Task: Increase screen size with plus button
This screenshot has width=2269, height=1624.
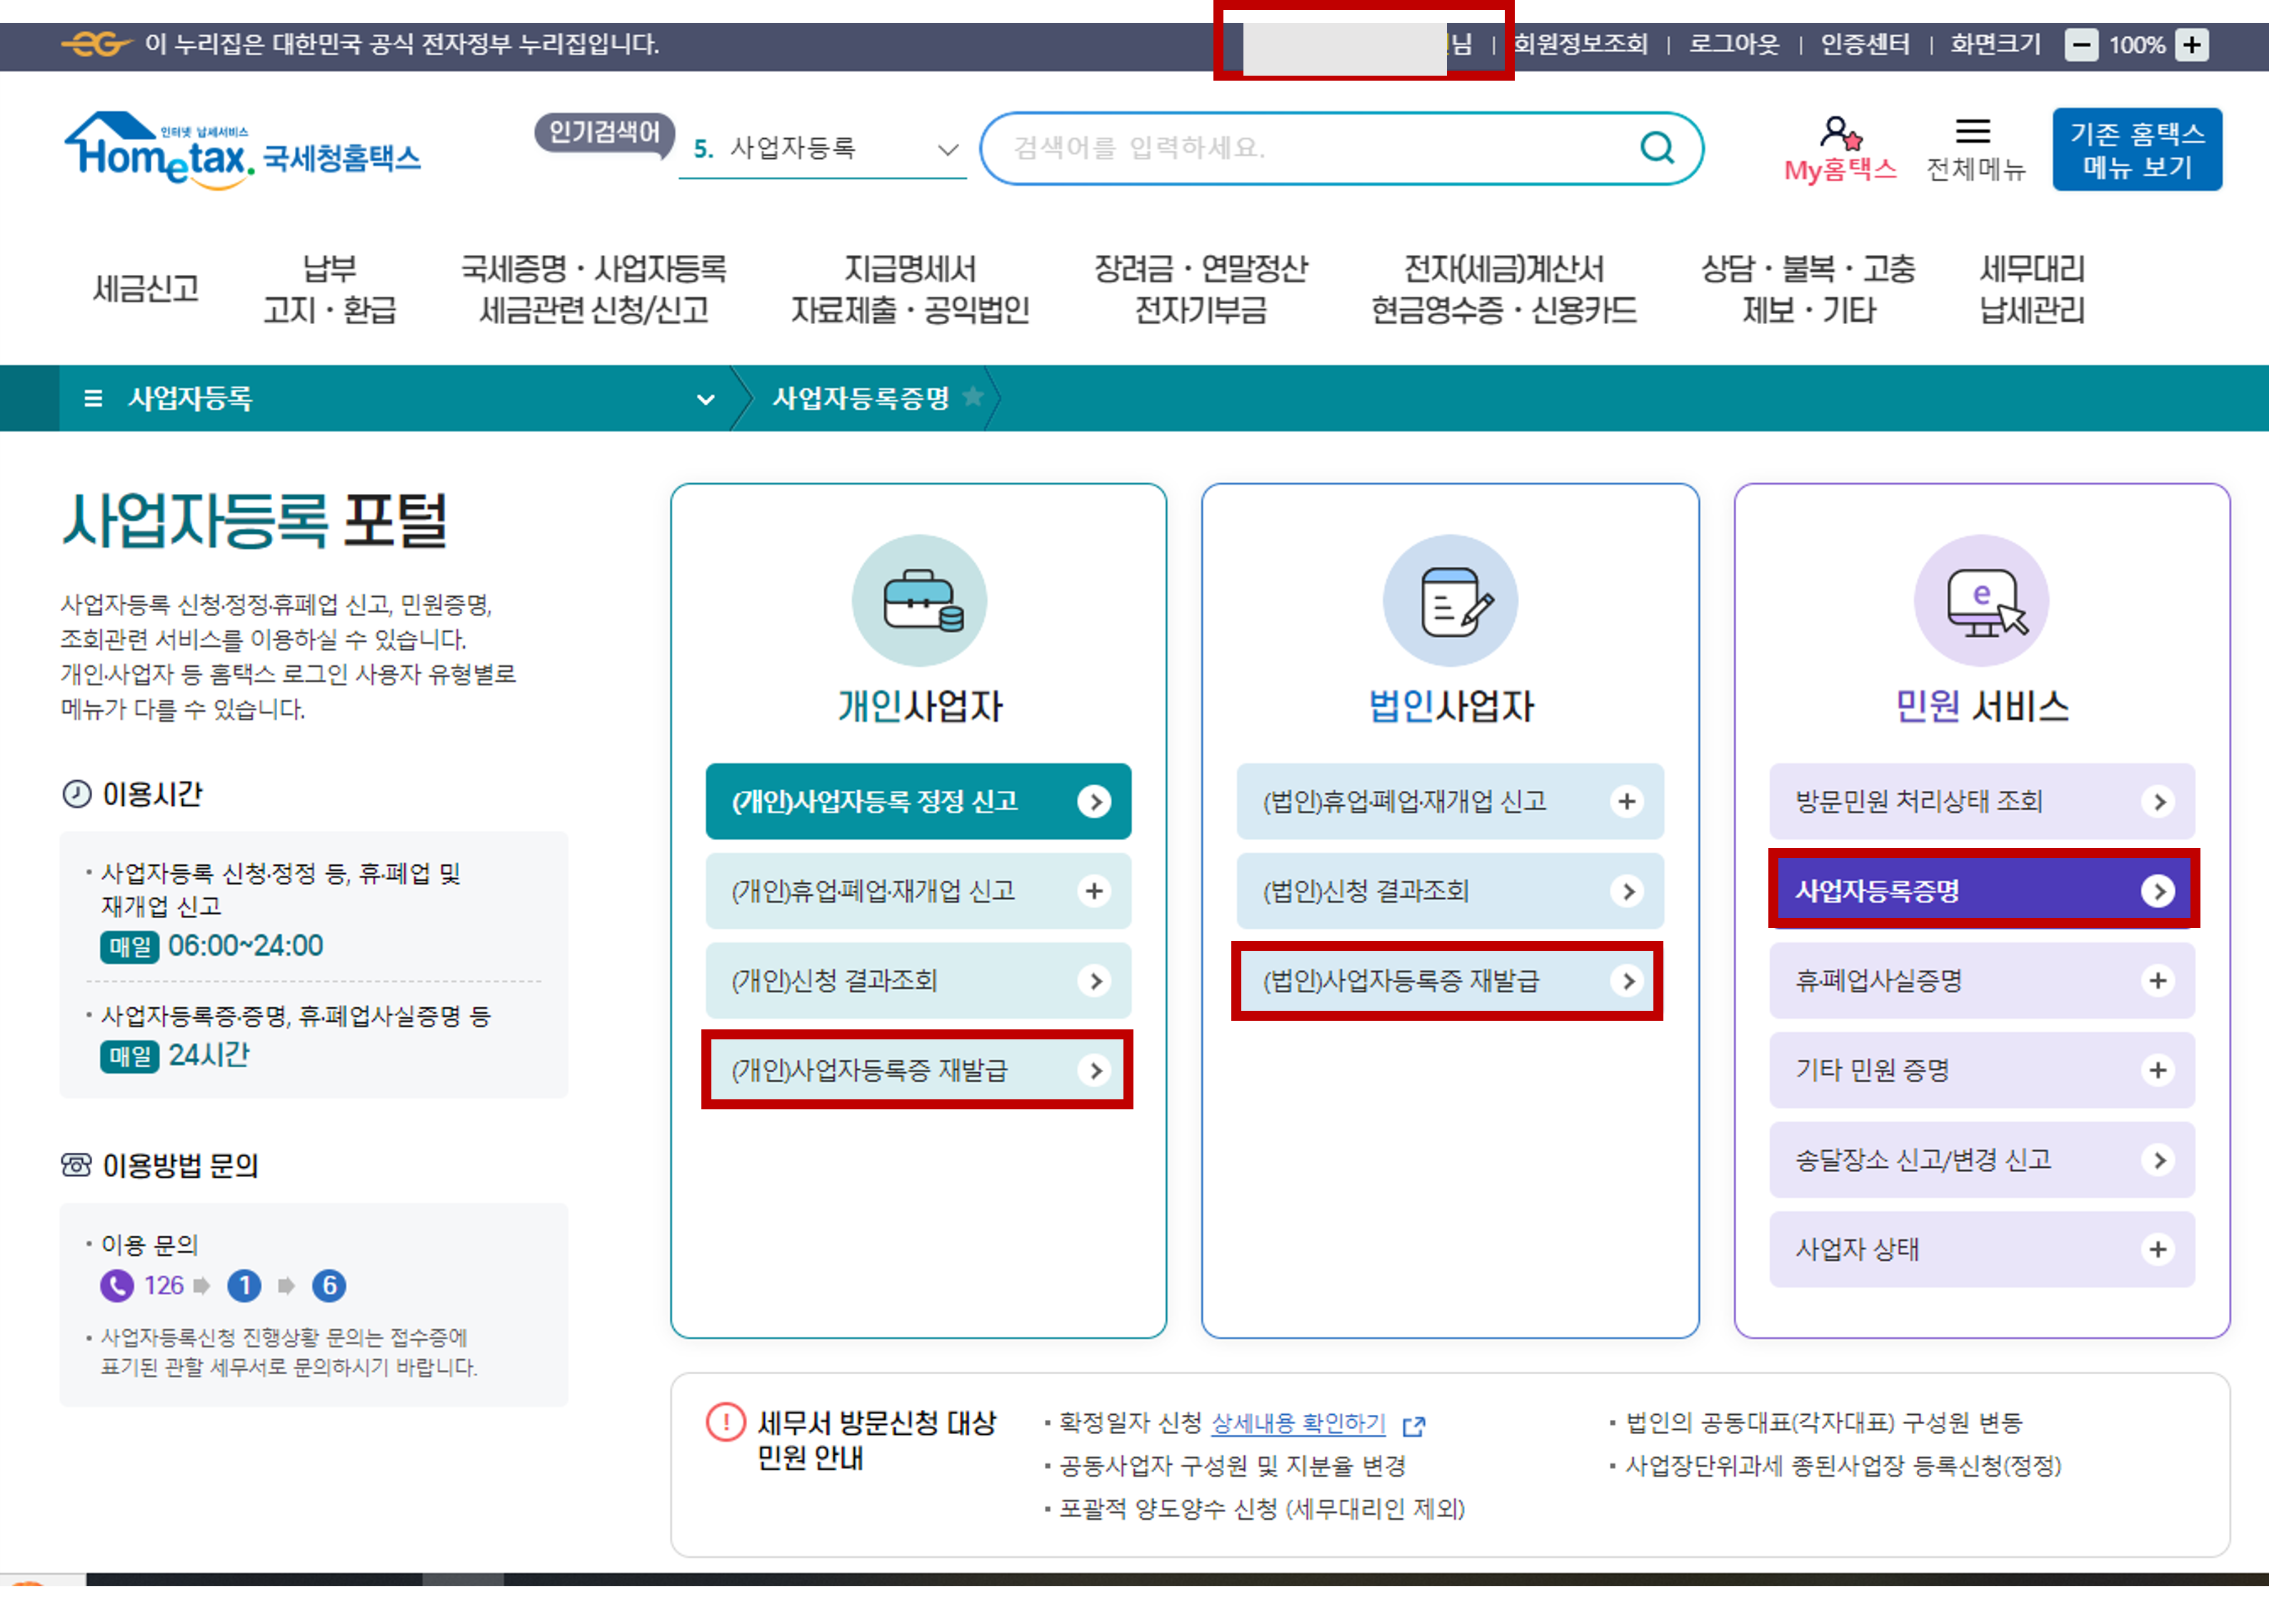Action: click(x=2192, y=45)
